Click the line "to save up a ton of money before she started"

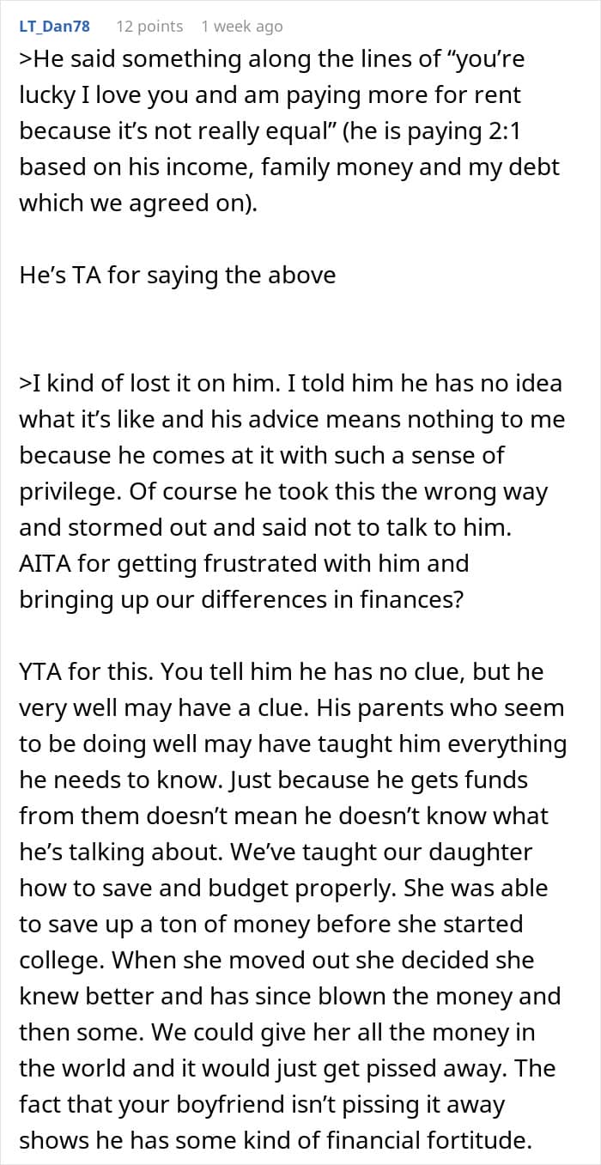(x=270, y=924)
